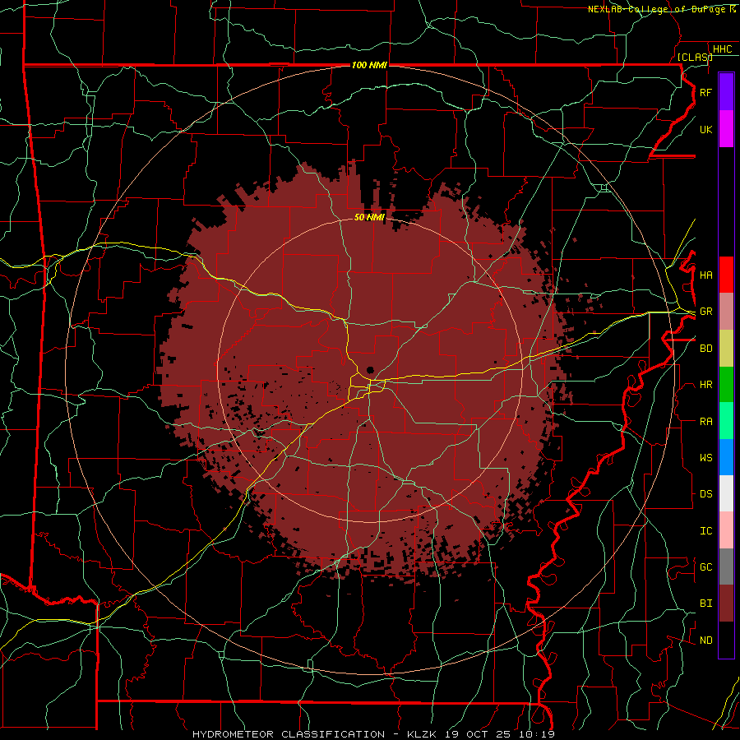Click the RF purple legend swatch

(726, 92)
